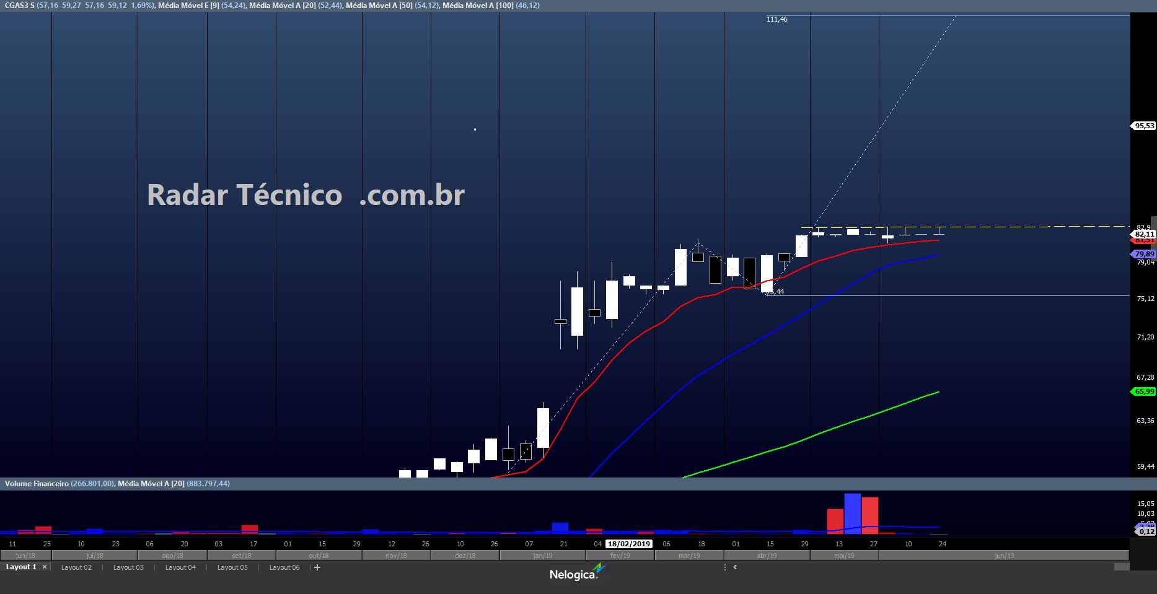Click the highlighted 18/02/2019 date label

pos(629,544)
